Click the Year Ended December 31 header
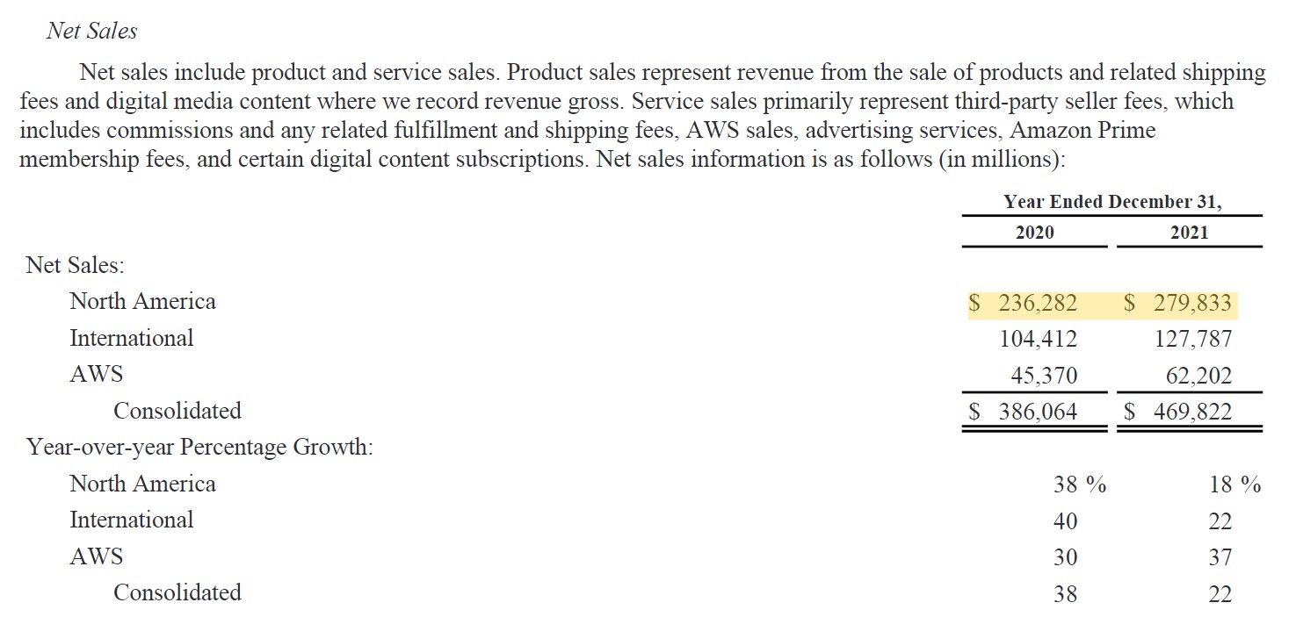 pos(1112,202)
